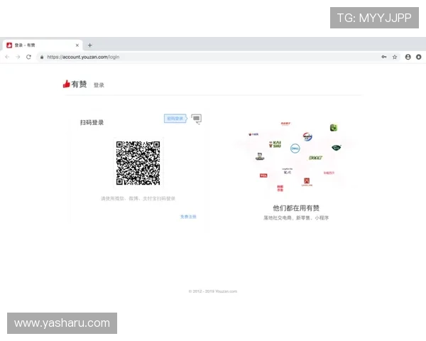426x341 pixels.
Task: Click the cartoon man brand logo
Action: (x=260, y=156)
